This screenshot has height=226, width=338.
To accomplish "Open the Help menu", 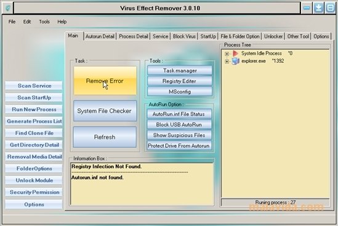I will (x=62, y=22).
